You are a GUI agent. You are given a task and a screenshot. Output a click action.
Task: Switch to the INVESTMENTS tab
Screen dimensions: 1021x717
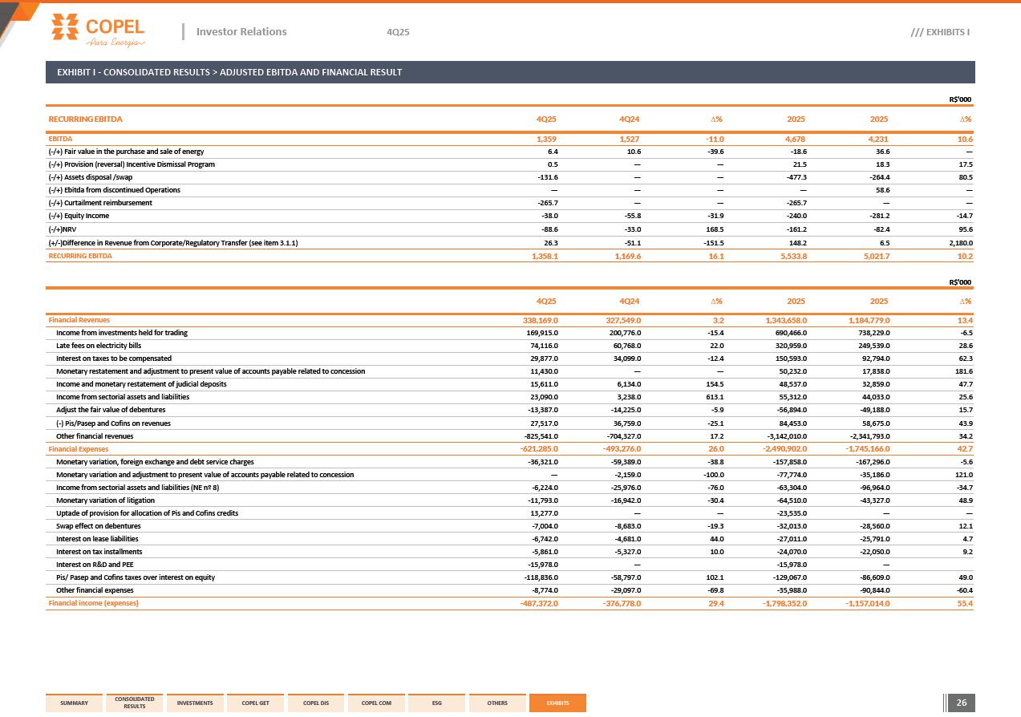point(195,703)
